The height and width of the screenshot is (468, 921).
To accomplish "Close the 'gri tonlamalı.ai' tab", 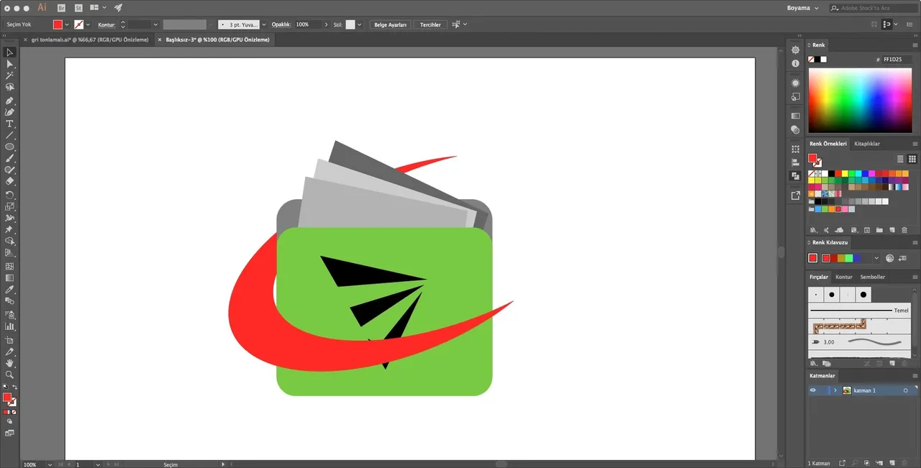I will (26, 40).
